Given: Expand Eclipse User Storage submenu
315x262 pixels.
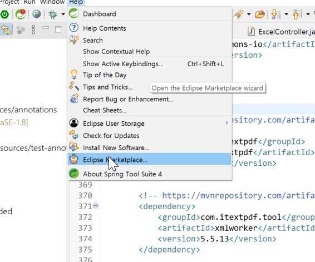Looking at the screenshot, I should [x=150, y=123].
